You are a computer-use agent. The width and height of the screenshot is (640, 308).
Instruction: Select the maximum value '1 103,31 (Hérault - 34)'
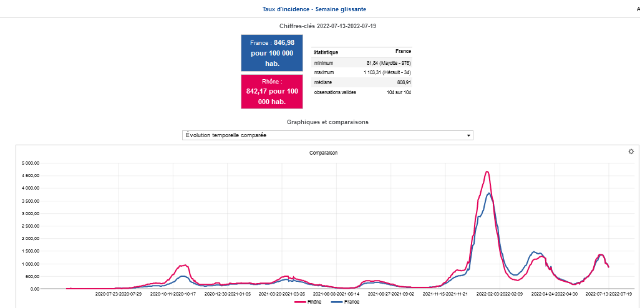pyautogui.click(x=387, y=72)
